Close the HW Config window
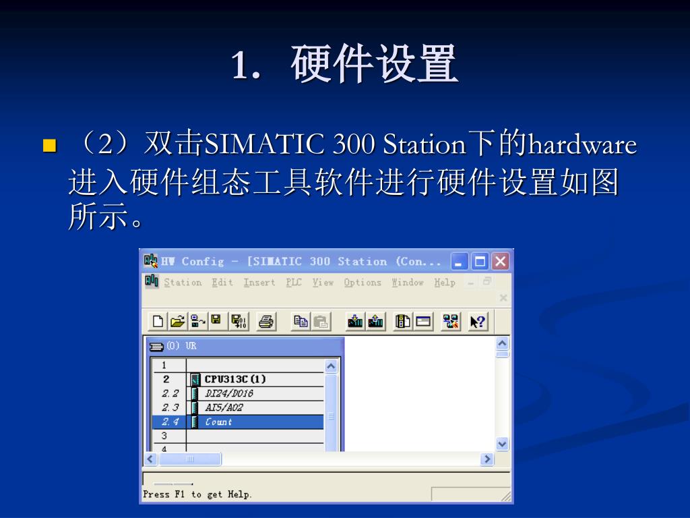Viewport: 690px width, 518px height. 501,262
